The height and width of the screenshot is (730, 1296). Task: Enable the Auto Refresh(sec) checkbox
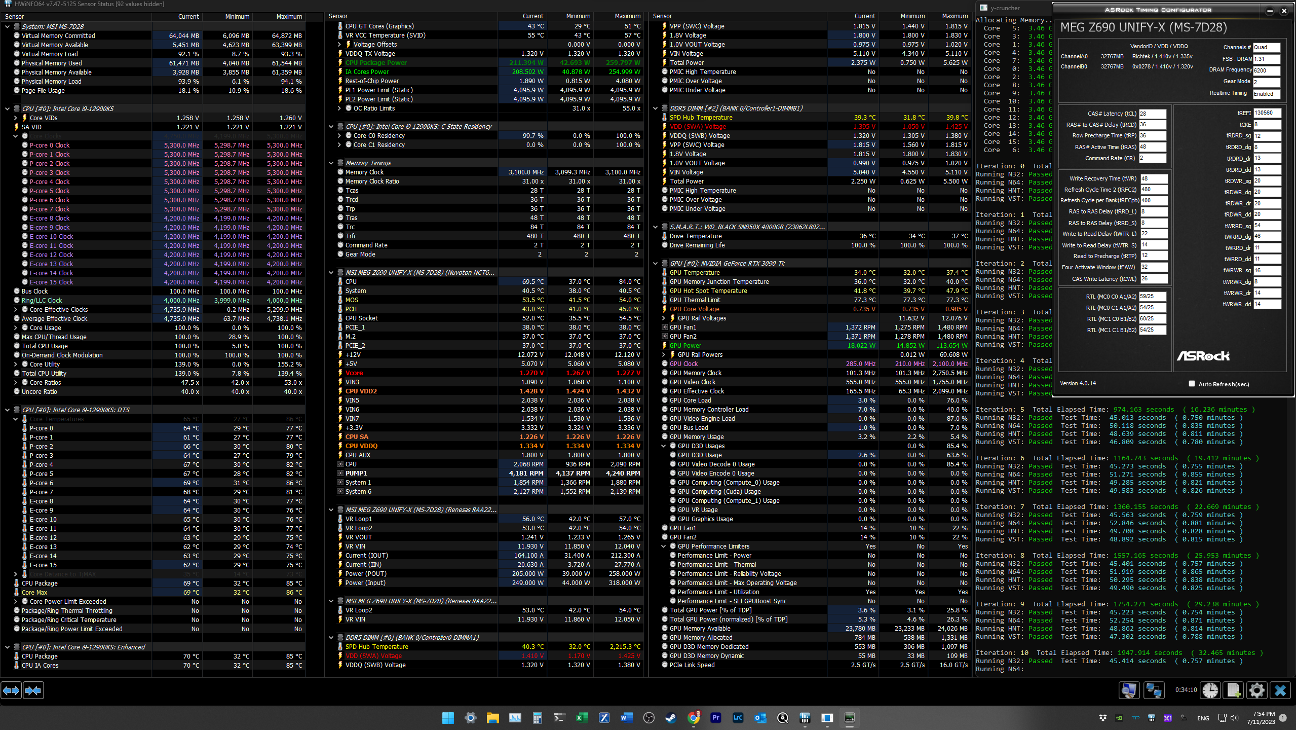(x=1192, y=384)
